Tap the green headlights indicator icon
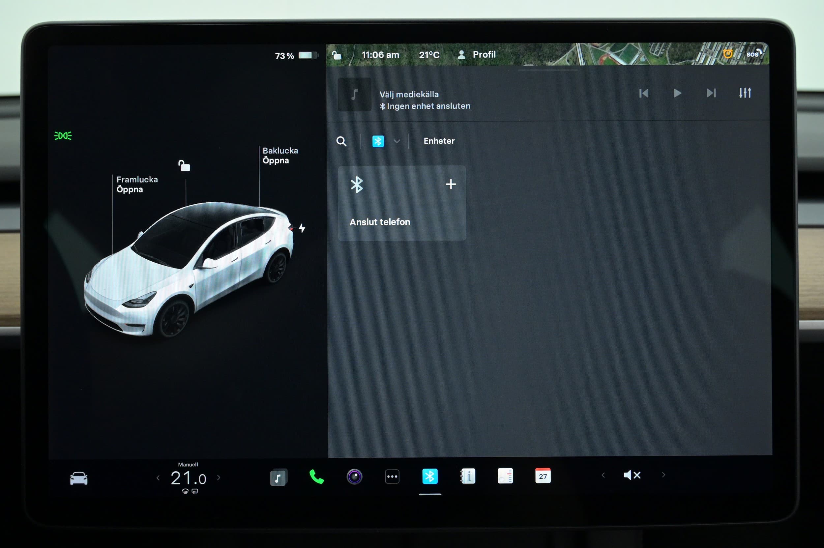The width and height of the screenshot is (824, 548). (x=63, y=136)
